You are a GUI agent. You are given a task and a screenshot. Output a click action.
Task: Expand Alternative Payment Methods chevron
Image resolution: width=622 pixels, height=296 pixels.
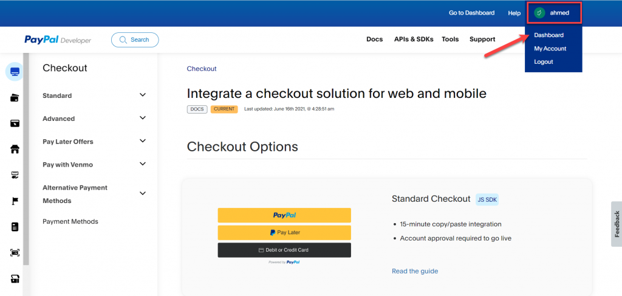(143, 194)
